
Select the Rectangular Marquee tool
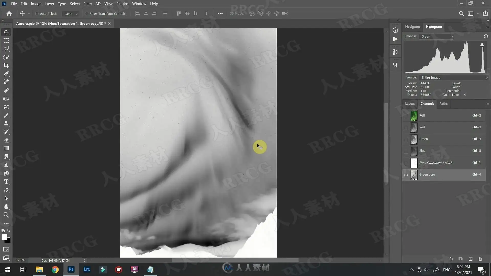pyautogui.click(x=6, y=41)
